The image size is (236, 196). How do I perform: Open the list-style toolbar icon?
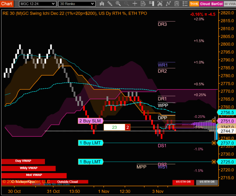[185, 4]
